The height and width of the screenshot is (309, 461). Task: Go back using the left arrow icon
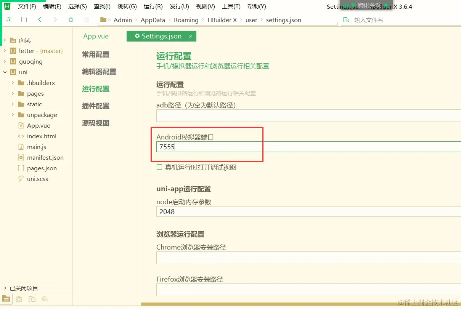[x=40, y=19]
